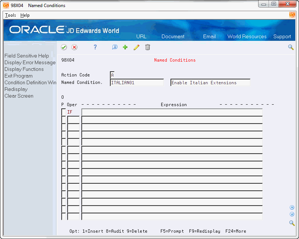The height and width of the screenshot is (239, 299).
Task: Select Field Sensitive Help in sidebar
Action: [27, 56]
